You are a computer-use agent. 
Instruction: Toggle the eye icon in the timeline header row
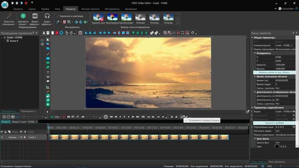(x=2, y=132)
